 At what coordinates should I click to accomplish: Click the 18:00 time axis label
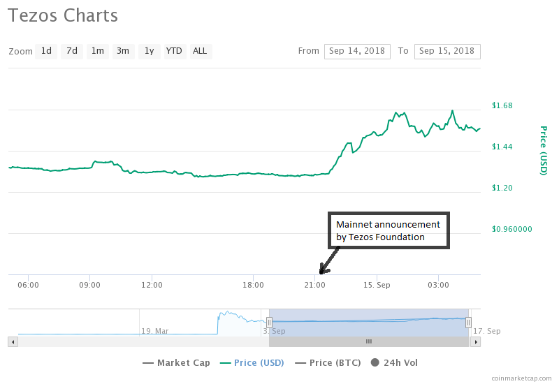point(253,285)
